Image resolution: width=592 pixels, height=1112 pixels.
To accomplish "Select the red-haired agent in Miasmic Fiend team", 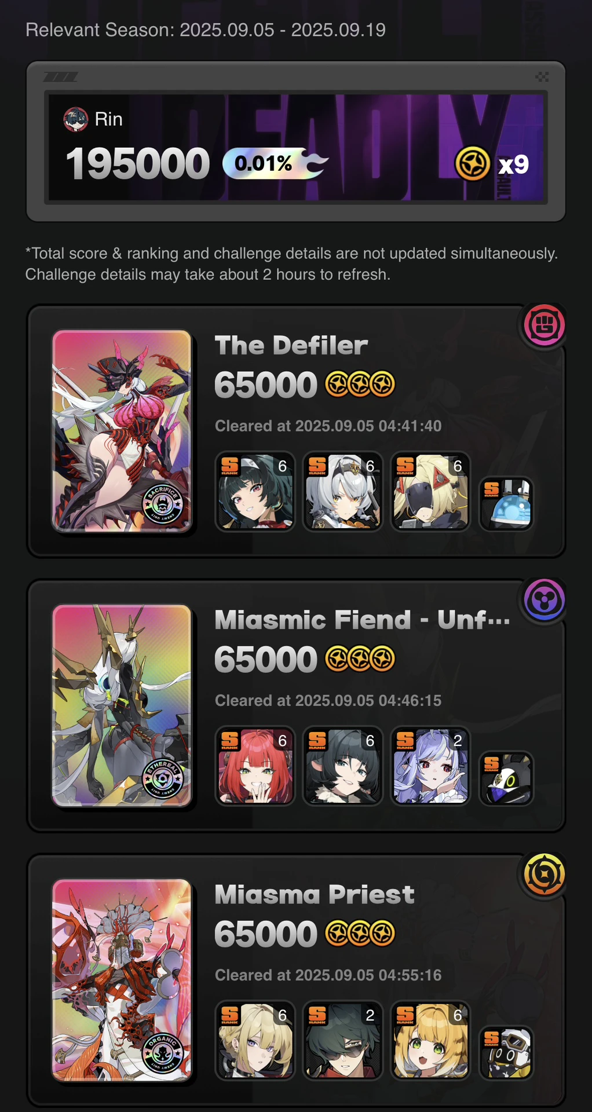I will (x=255, y=766).
